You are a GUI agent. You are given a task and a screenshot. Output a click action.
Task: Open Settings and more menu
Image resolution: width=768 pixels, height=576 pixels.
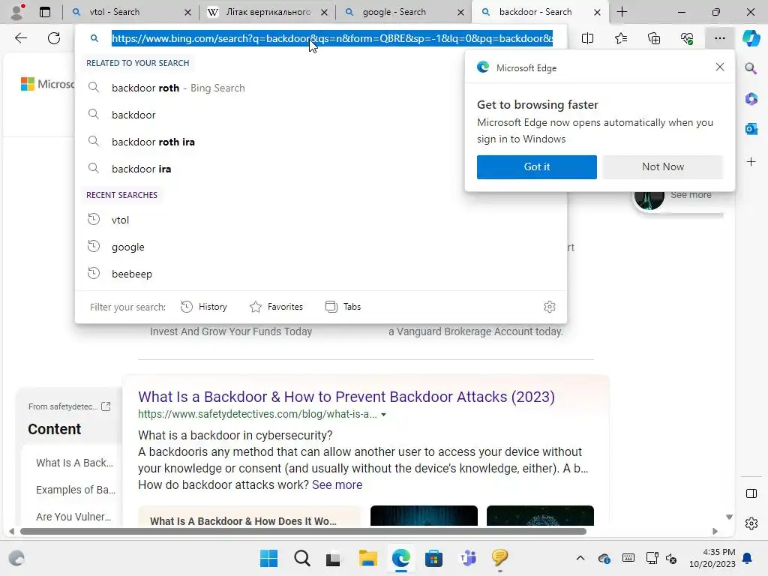(x=719, y=38)
